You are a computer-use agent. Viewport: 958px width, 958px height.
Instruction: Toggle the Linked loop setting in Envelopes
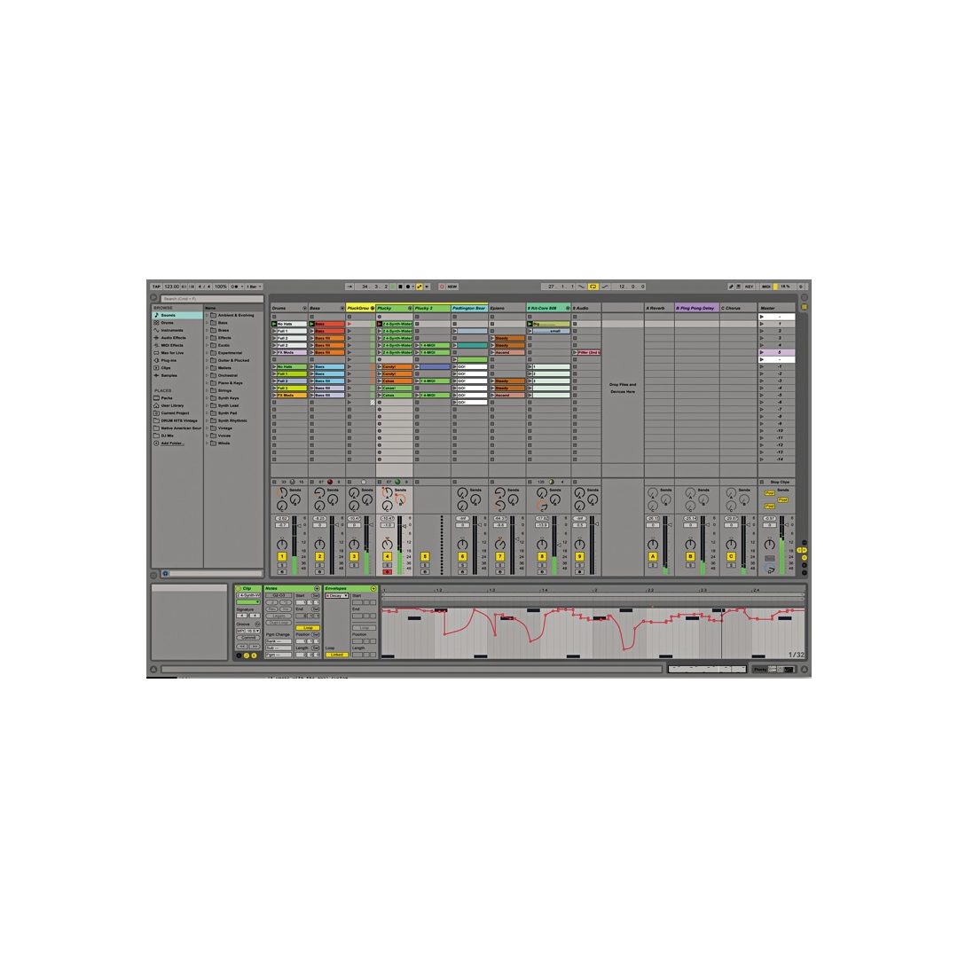(x=337, y=655)
